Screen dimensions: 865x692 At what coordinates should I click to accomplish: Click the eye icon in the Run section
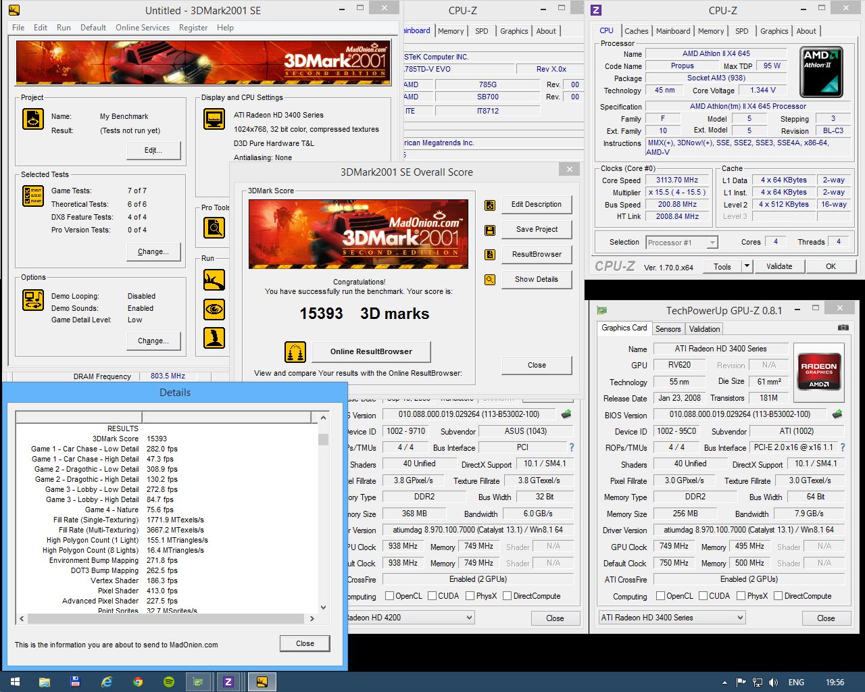pos(214,310)
